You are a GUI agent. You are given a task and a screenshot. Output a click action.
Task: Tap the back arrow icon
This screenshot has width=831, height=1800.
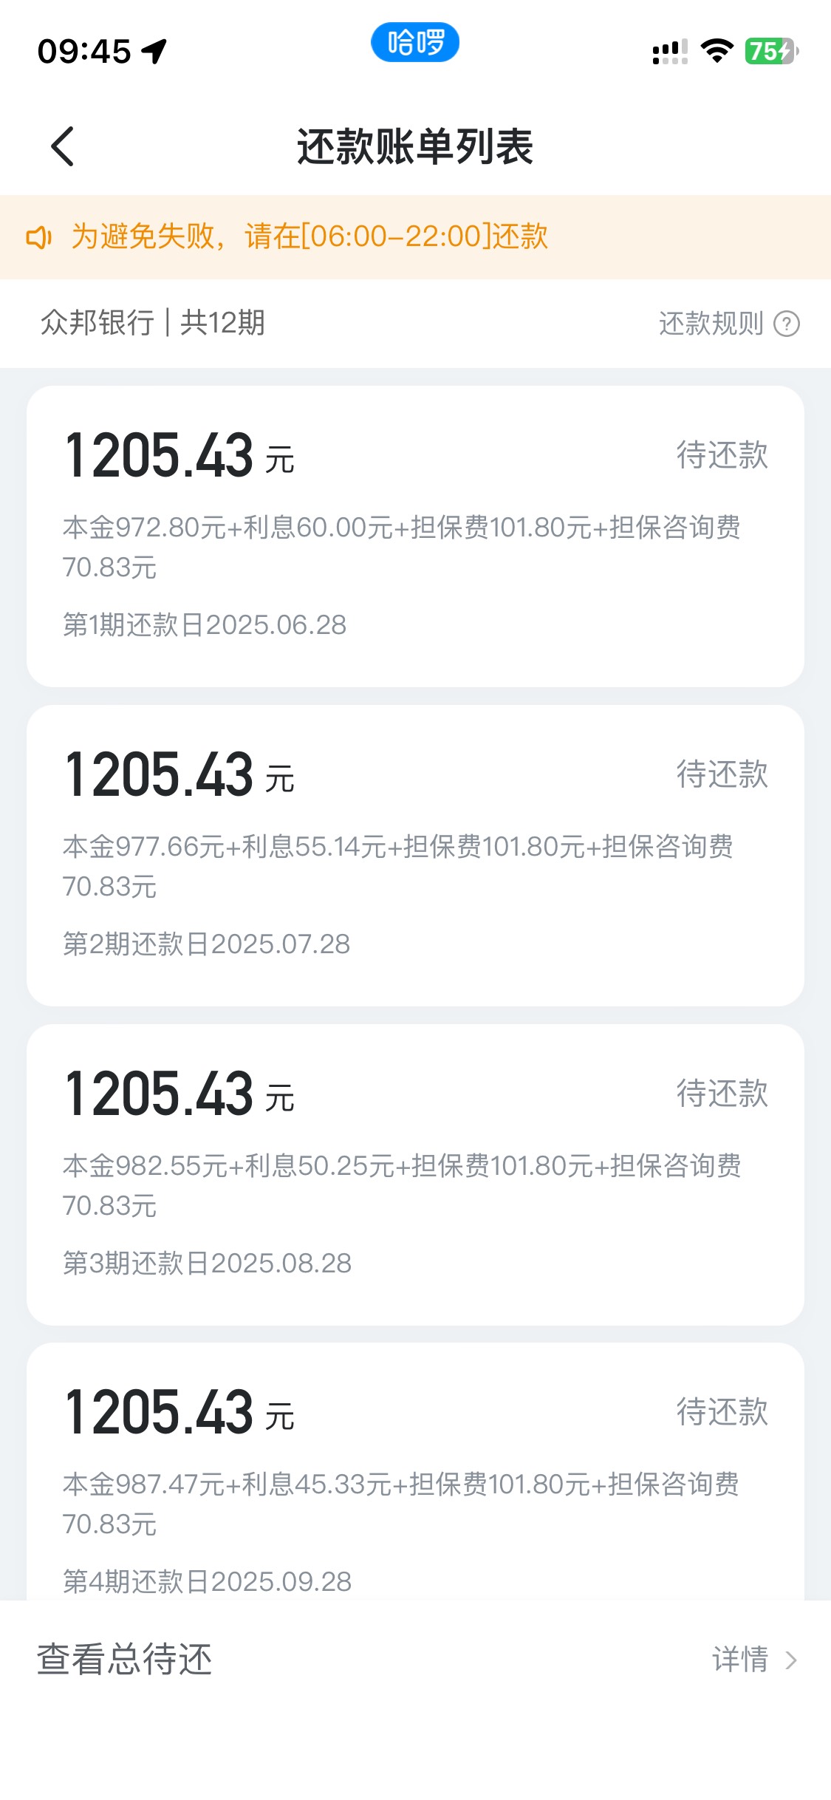pyautogui.click(x=63, y=146)
